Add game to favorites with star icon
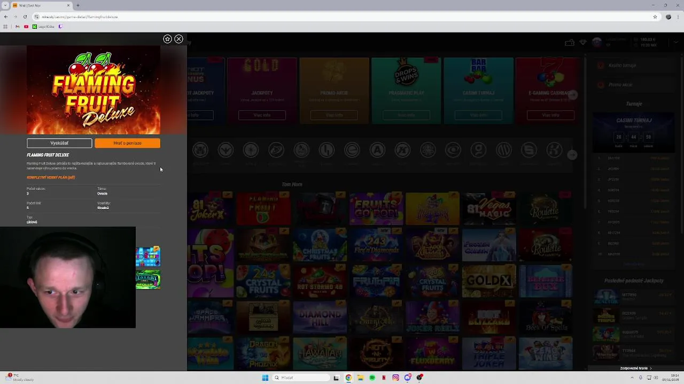 (x=167, y=39)
